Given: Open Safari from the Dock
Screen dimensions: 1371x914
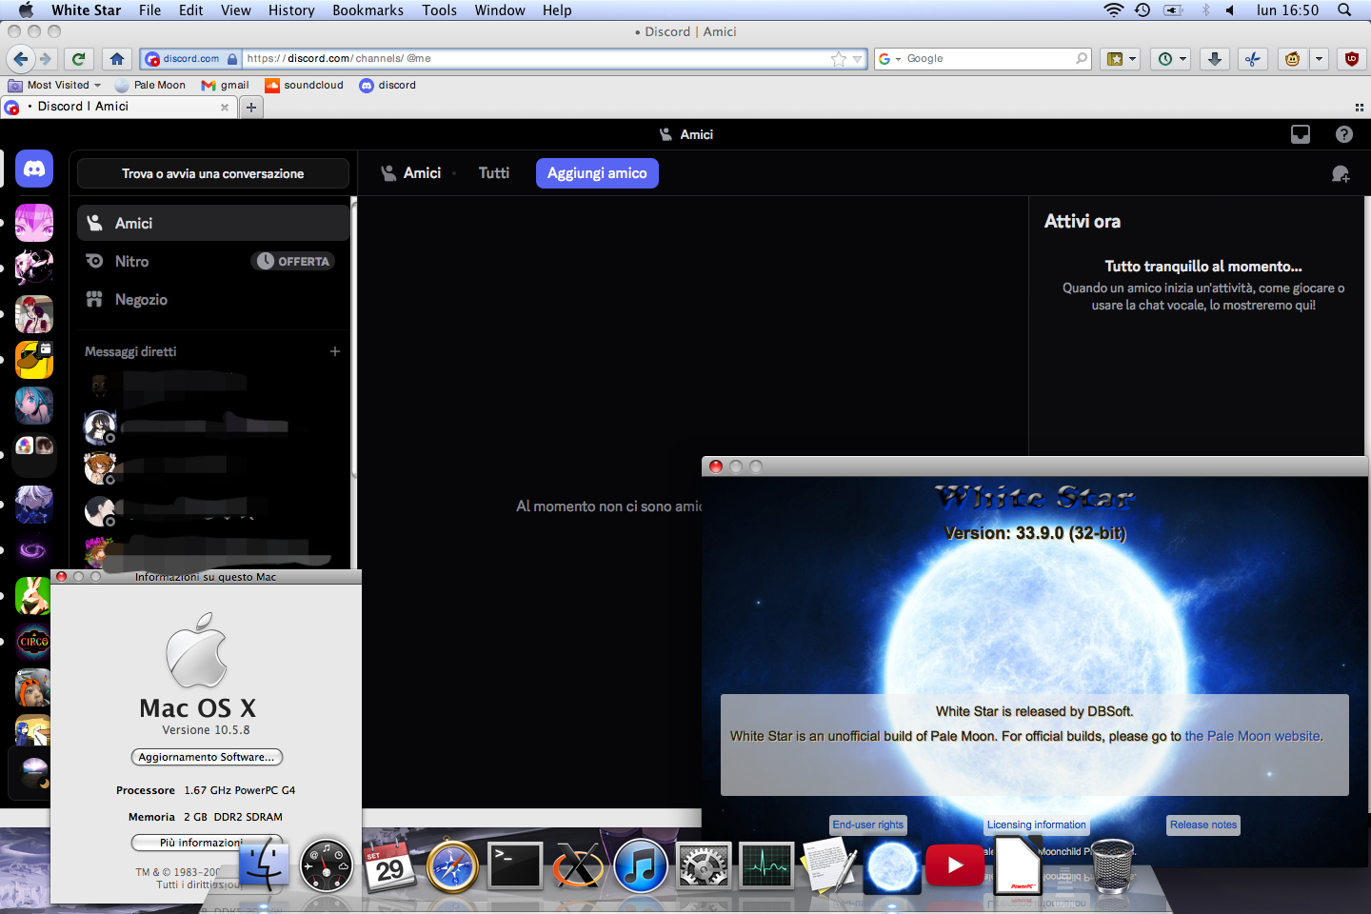Looking at the screenshot, I should coord(452,866).
